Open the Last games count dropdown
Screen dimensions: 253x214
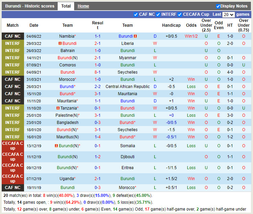(228, 14)
